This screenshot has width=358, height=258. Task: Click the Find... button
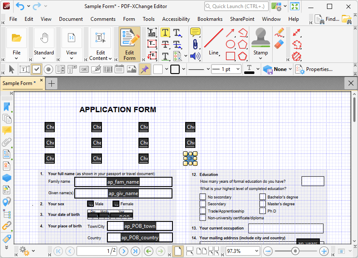pos(327,19)
